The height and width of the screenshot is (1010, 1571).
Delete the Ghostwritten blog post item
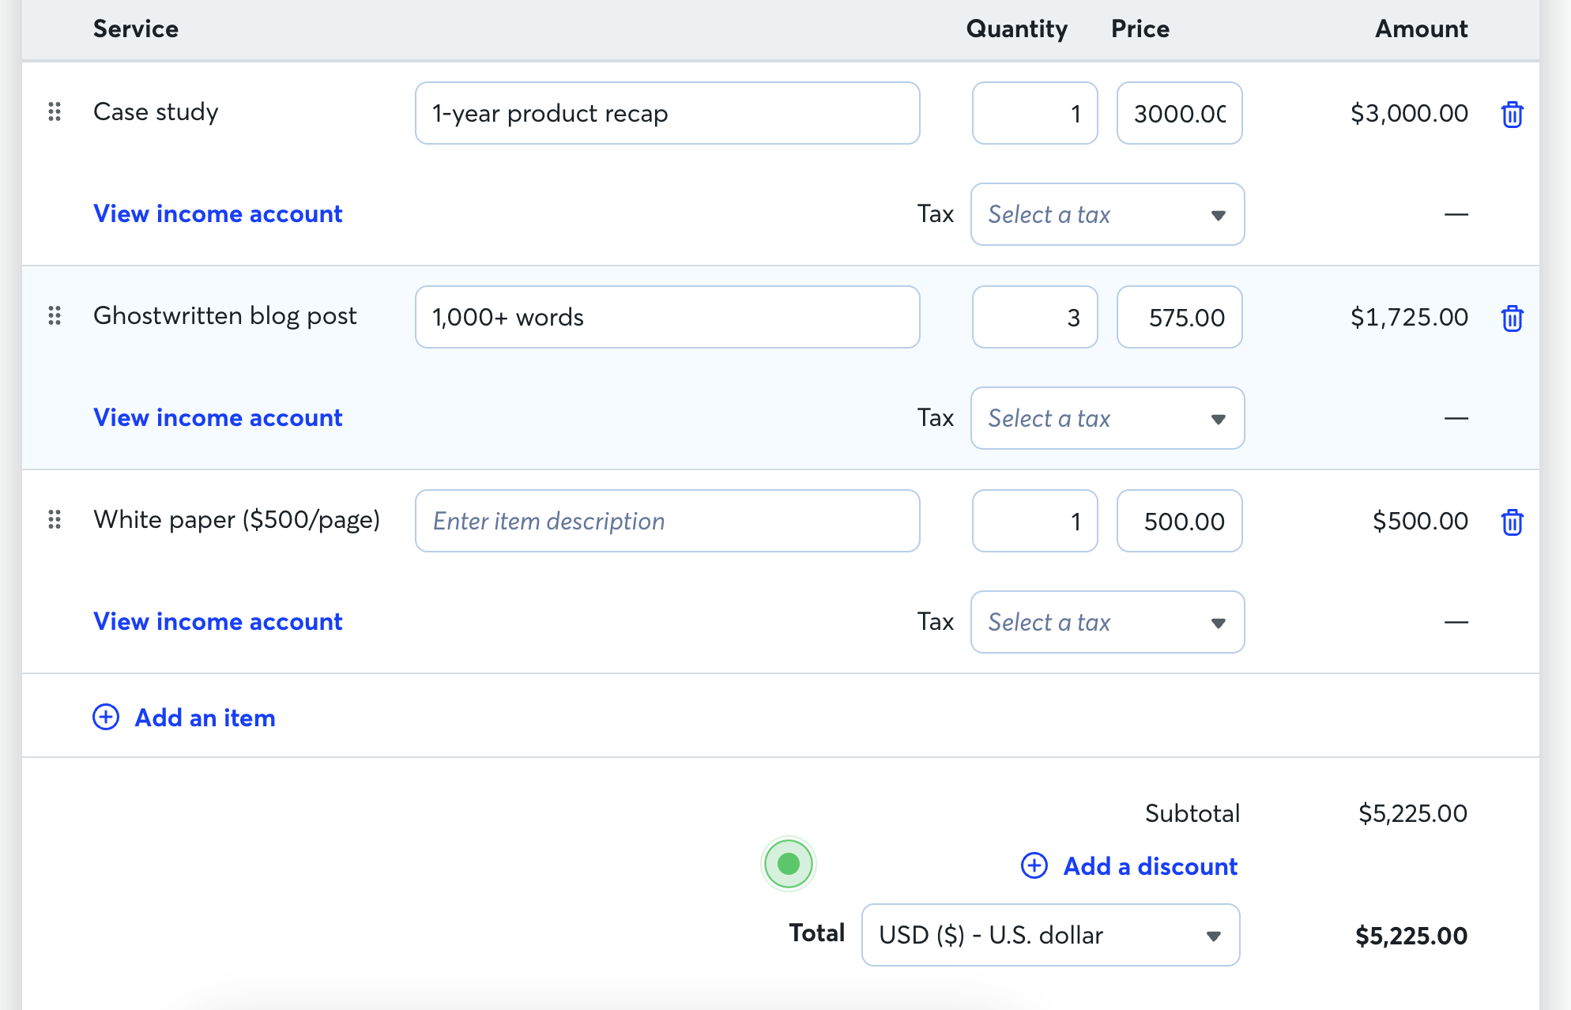[x=1512, y=318]
